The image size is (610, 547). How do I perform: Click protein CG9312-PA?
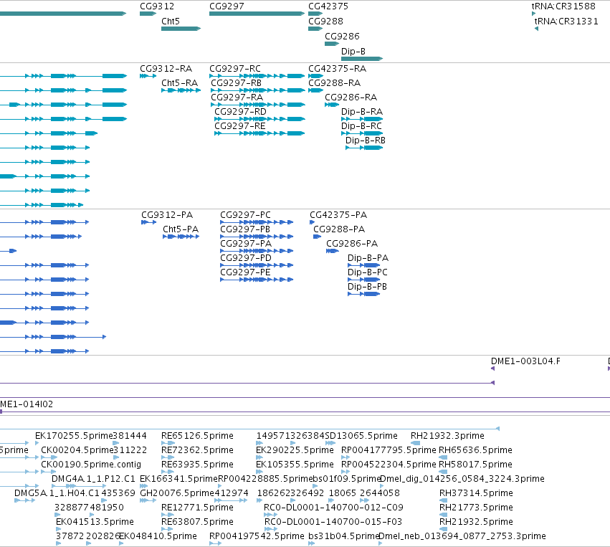(167, 215)
